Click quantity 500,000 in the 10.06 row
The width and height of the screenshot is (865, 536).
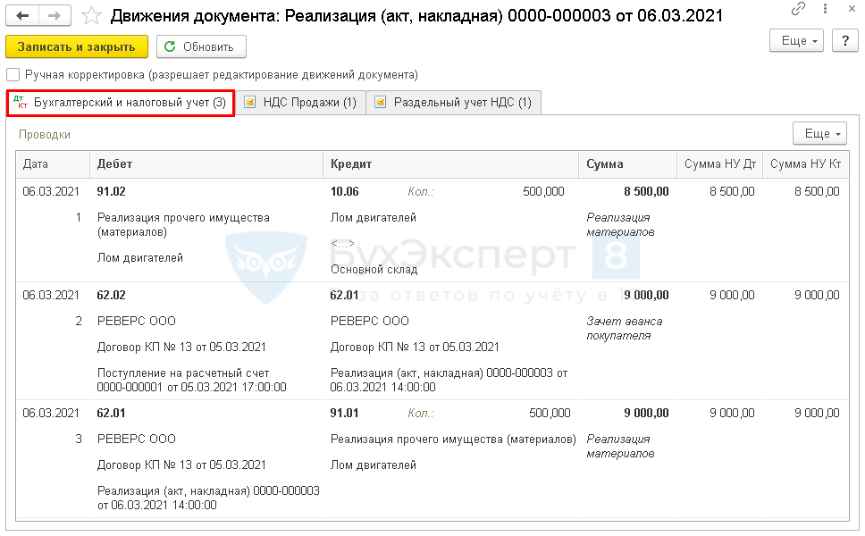(x=543, y=191)
